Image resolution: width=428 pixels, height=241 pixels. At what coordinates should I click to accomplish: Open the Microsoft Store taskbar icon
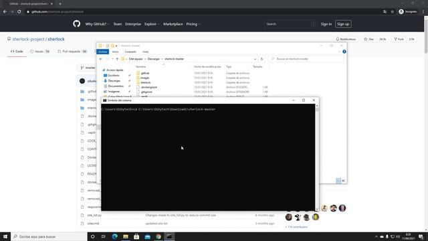[136, 236]
